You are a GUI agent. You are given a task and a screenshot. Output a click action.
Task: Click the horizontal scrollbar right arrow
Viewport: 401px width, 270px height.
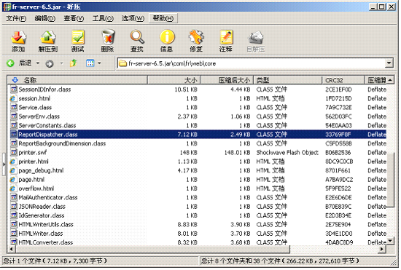(x=382, y=249)
